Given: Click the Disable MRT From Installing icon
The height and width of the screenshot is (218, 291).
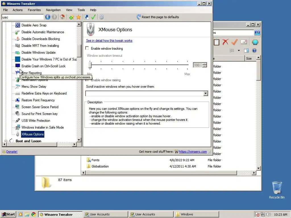Looking at the screenshot, I should pyautogui.click(x=18, y=46).
